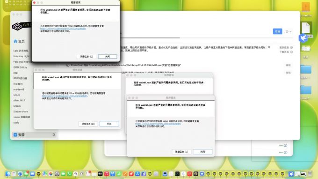Open App Store from the dock
Screen dimensions: 318x179
[x=137, y=174]
